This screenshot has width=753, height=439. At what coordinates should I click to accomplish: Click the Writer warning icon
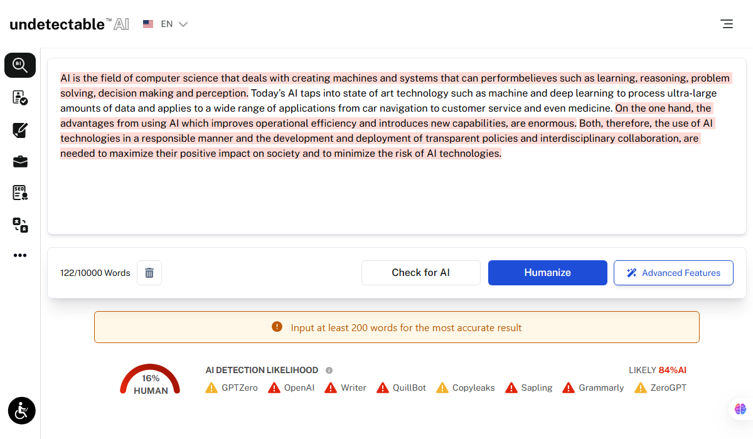point(331,388)
